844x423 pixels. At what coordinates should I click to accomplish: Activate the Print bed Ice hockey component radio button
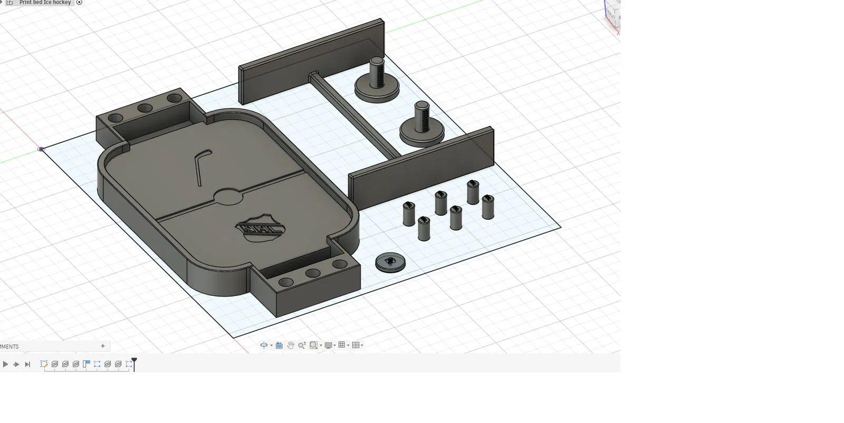click(79, 3)
